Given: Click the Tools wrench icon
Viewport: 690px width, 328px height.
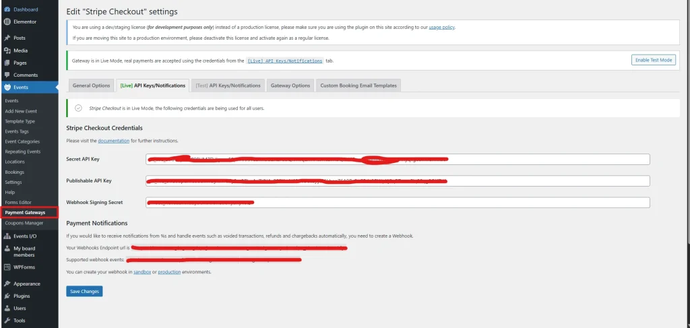Looking at the screenshot, I should 7,321.
